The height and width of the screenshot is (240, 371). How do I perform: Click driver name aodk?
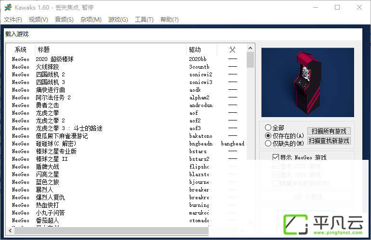point(195,90)
